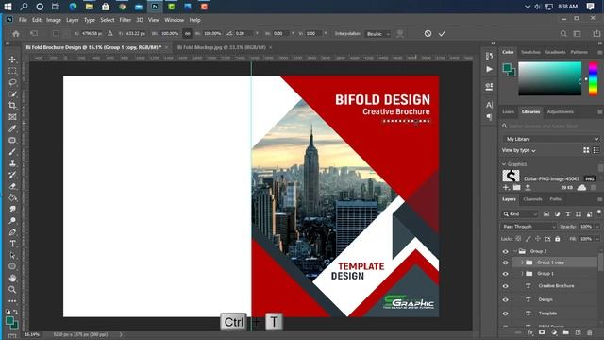Viewport: 604px width, 340px height.
Task: Pick a color in the Color panel field
Action: pyautogui.click(x=549, y=78)
